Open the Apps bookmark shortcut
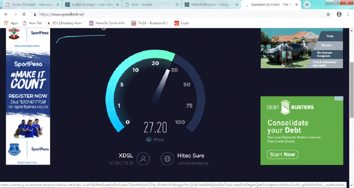This screenshot has height=188, width=354. tap(11, 23)
